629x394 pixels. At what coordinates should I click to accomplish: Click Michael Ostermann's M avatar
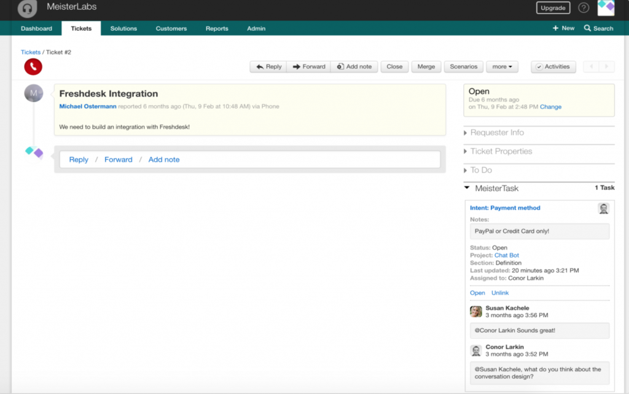click(34, 93)
